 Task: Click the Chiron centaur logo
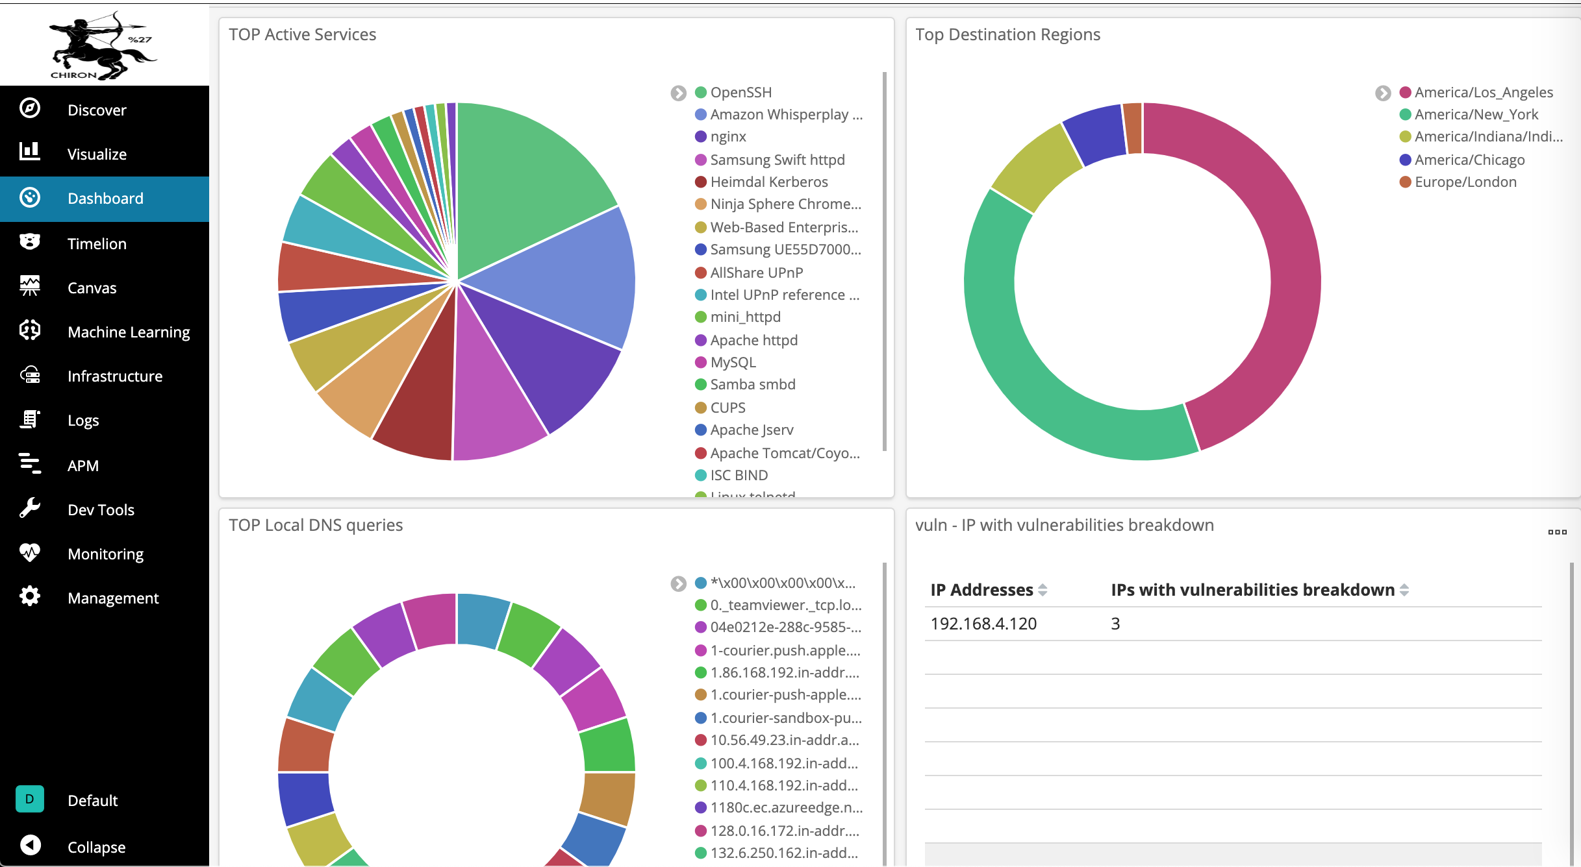103,45
